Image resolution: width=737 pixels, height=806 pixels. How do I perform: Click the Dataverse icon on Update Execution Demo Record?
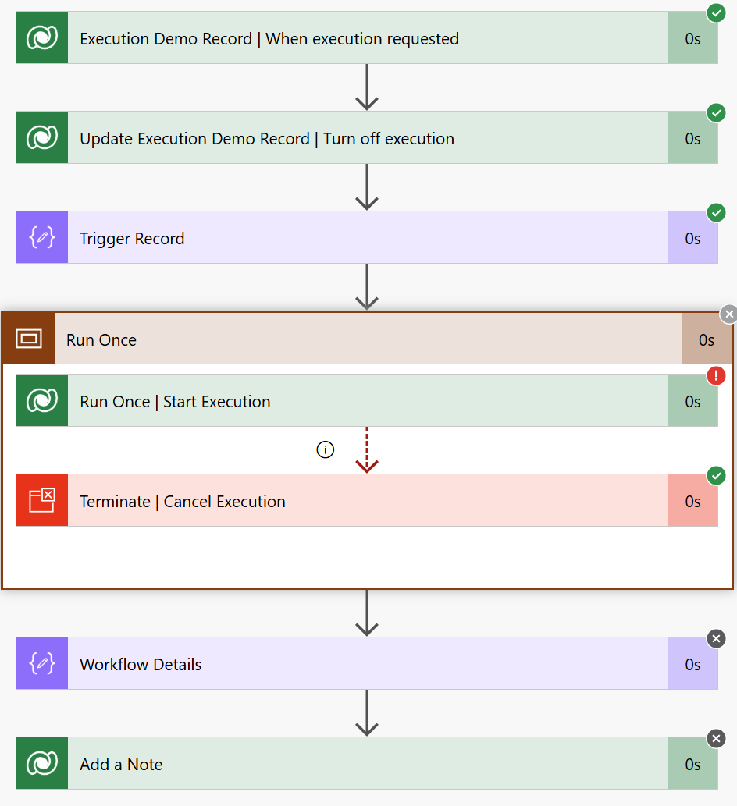click(42, 138)
